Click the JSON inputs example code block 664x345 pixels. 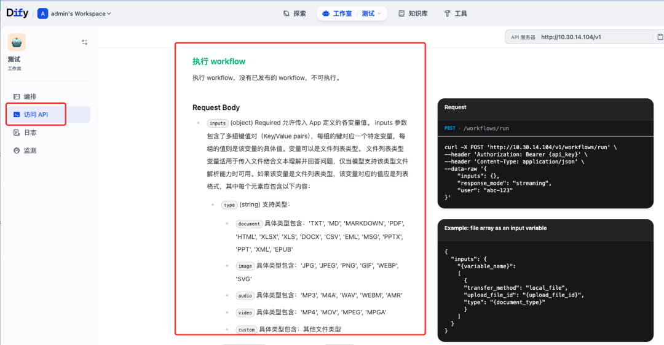[545, 292]
